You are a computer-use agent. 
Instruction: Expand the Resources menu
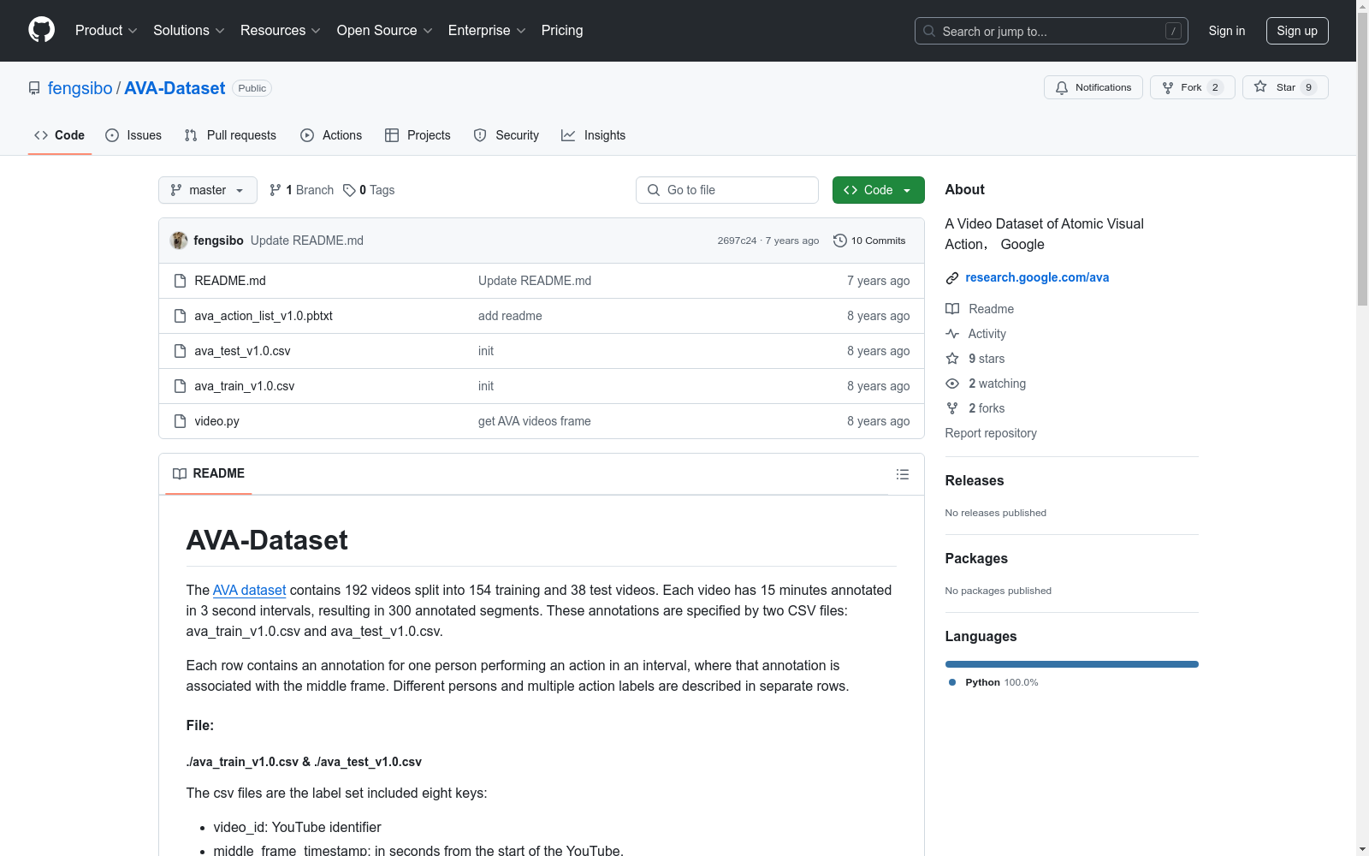pyautogui.click(x=280, y=30)
